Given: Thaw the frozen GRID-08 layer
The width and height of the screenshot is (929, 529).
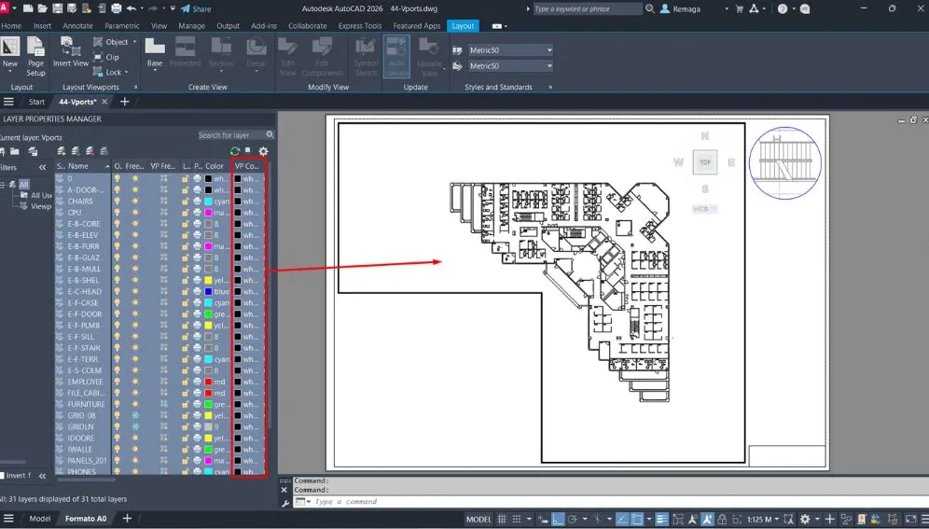Looking at the screenshot, I should click(x=135, y=415).
